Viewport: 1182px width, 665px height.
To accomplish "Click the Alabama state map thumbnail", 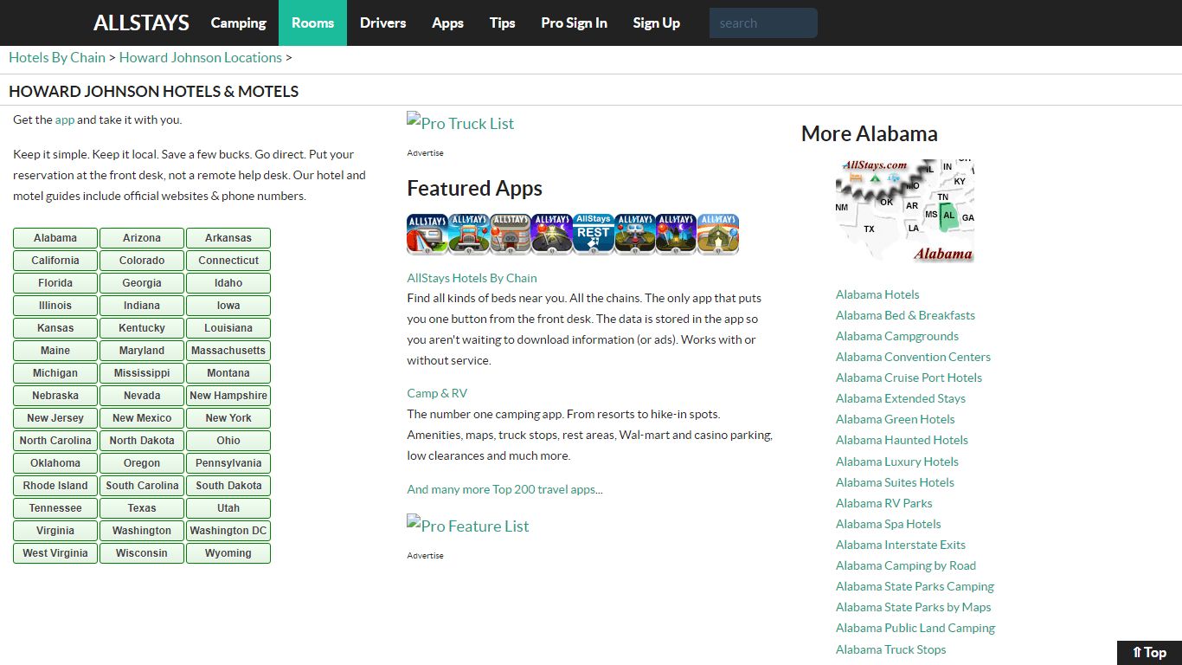I will click(905, 210).
